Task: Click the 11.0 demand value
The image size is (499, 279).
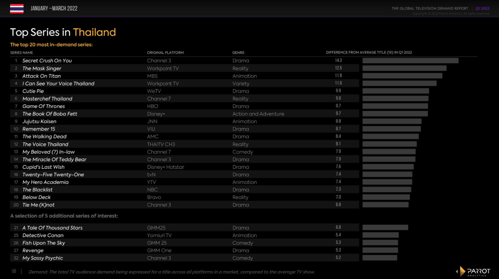Action: [338, 83]
